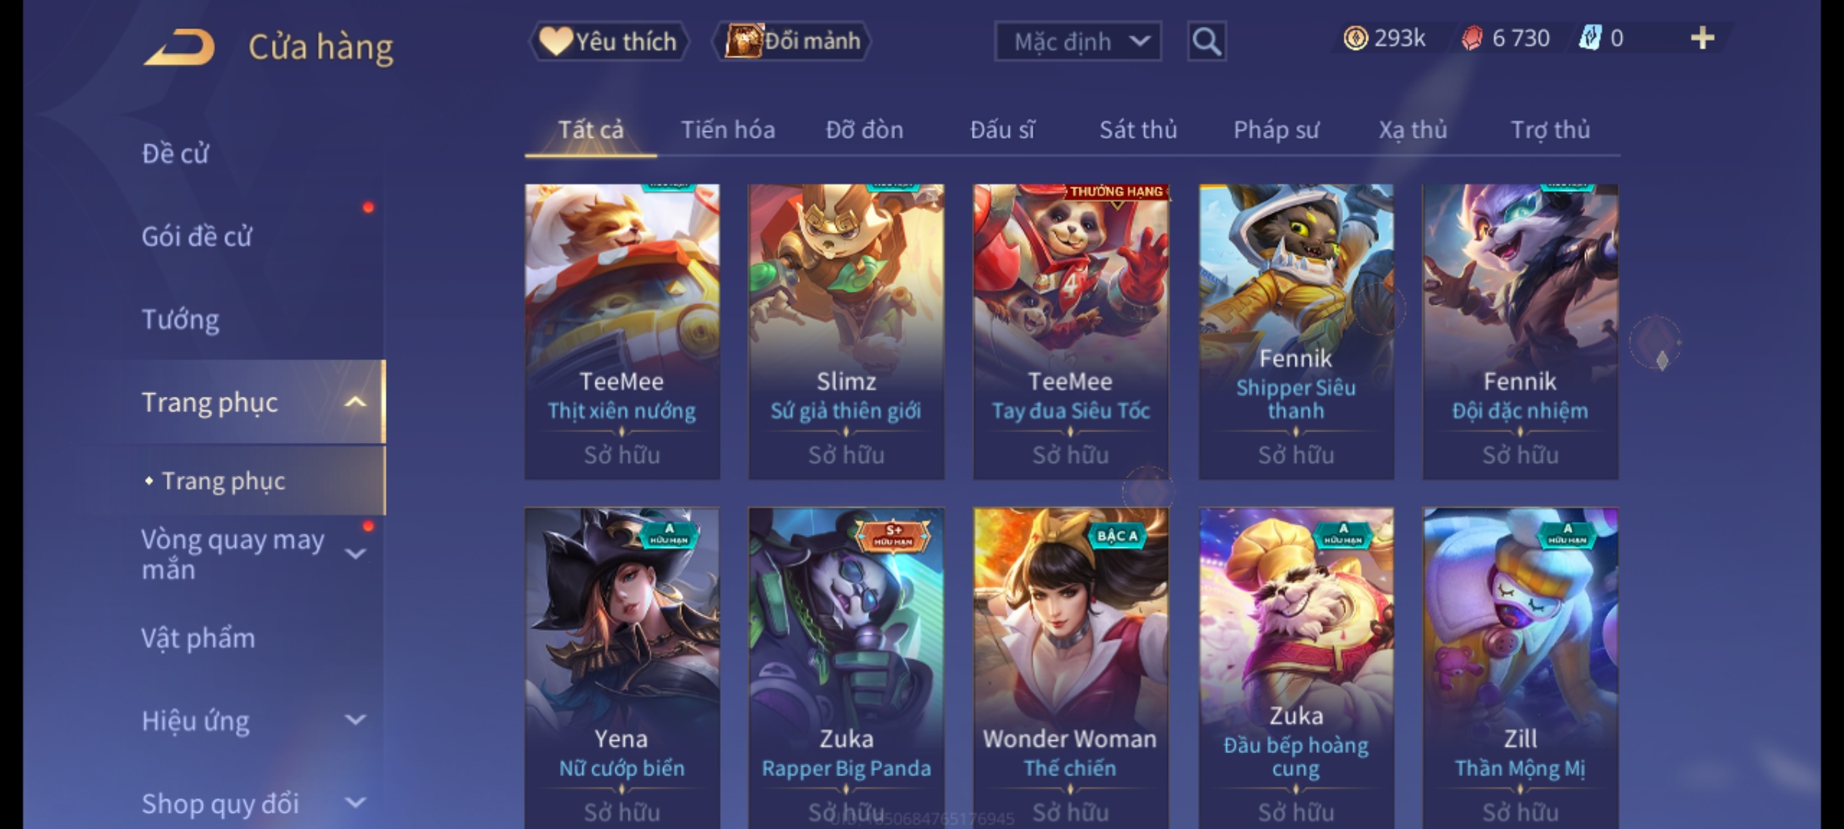This screenshot has height=829, width=1844.
Task: Switch to the Pháp sư tab
Action: click(1275, 130)
